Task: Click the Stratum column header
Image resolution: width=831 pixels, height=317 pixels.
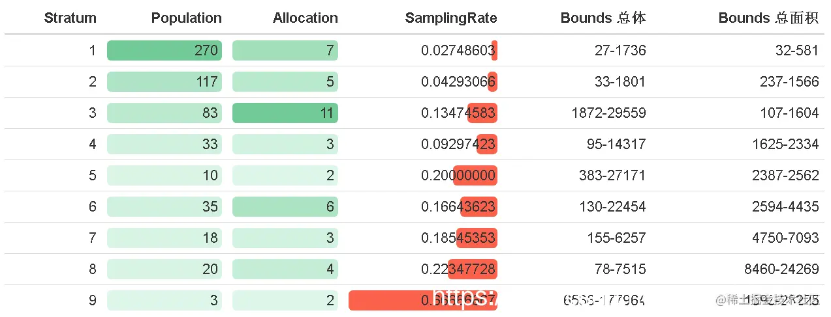Action: pos(70,18)
